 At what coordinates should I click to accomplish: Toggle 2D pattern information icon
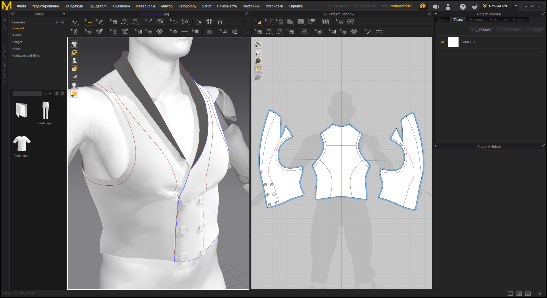258,61
